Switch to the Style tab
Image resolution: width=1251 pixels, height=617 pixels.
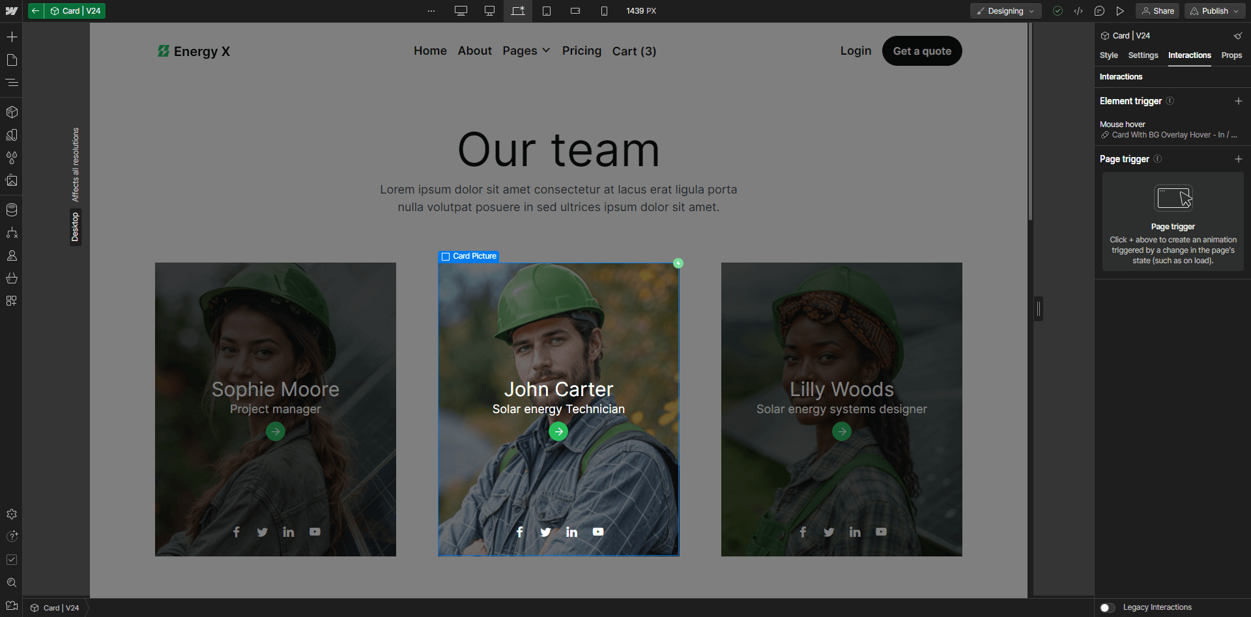[1109, 55]
